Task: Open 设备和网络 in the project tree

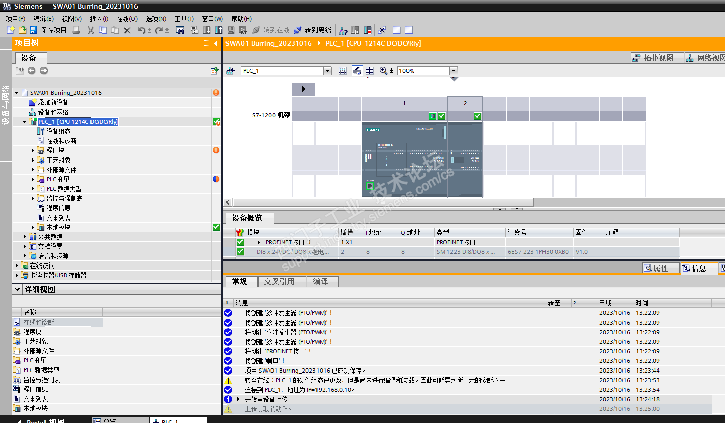Action: pyautogui.click(x=53, y=112)
